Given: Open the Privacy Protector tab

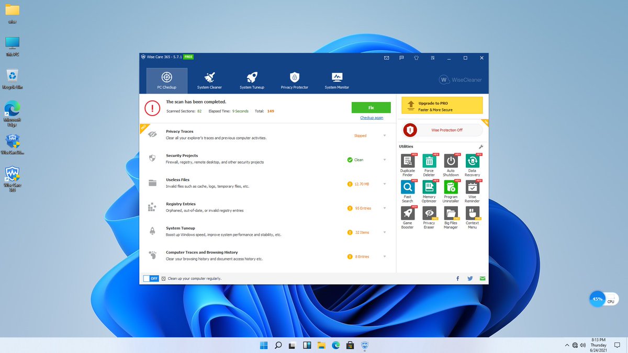Looking at the screenshot, I should 294,81.
